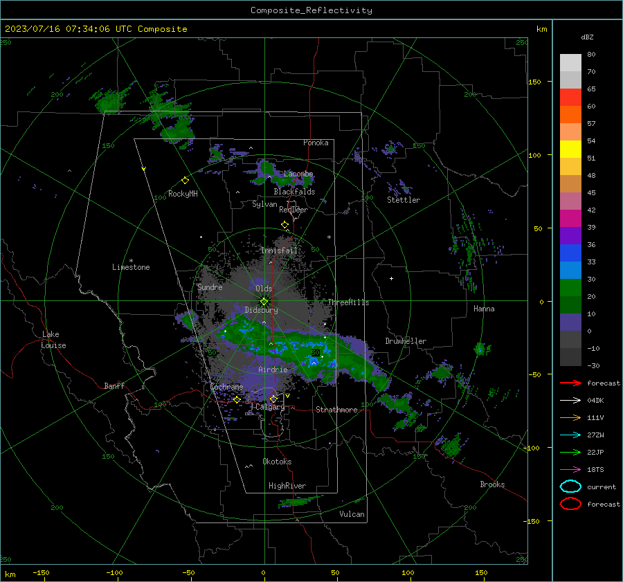Click the Sylvan town label
Screen dimensions: 623x582
tap(264, 204)
